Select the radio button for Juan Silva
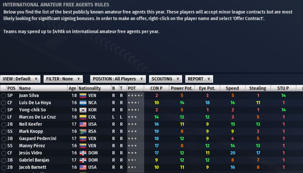 [3, 96]
